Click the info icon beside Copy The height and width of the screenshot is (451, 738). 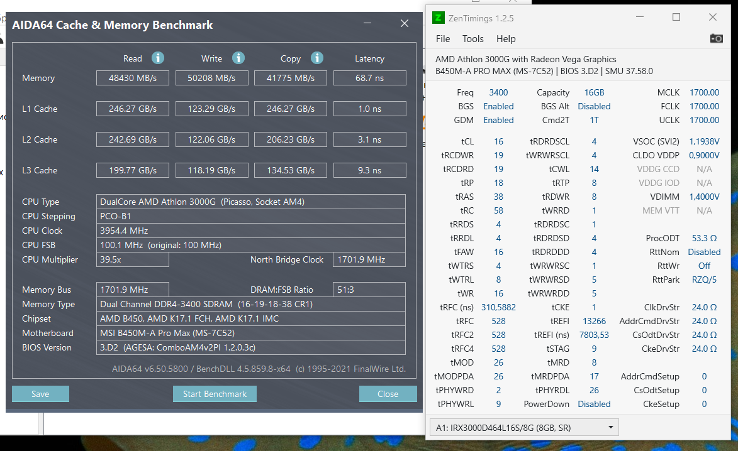coord(317,58)
